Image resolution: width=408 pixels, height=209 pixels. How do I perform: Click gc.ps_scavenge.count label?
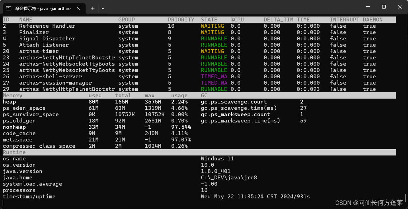[x=234, y=102]
